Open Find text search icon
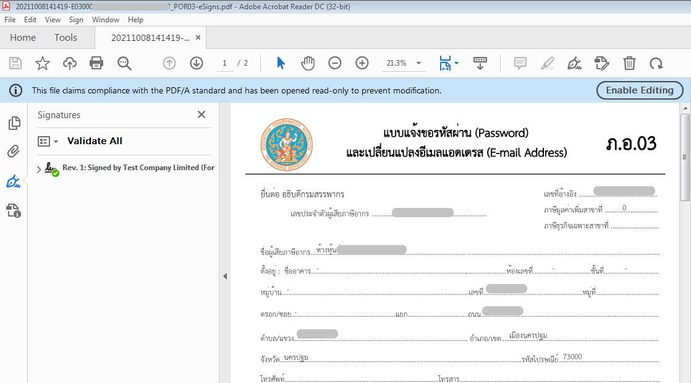 [x=124, y=63]
